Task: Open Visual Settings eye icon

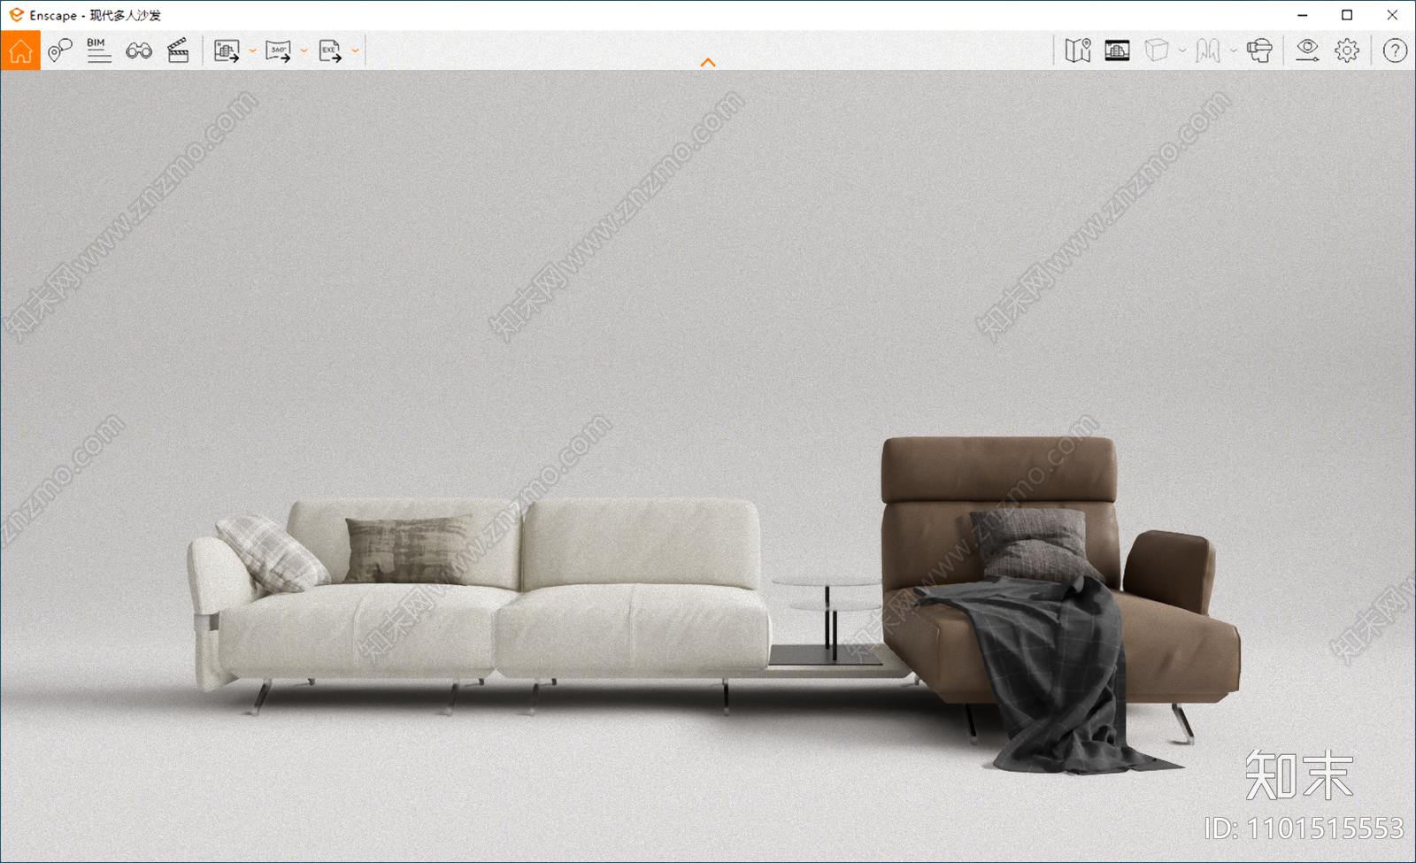Action: [1307, 50]
